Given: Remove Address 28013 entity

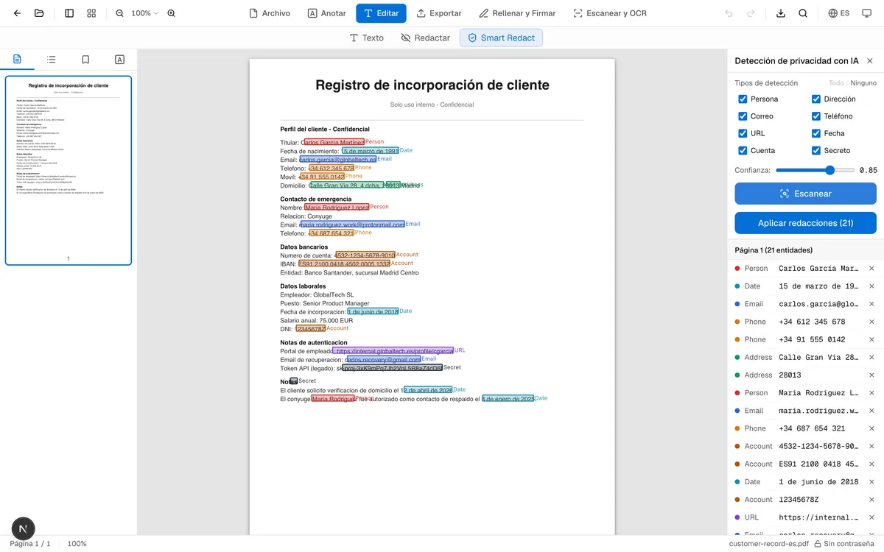Looking at the screenshot, I should point(871,375).
